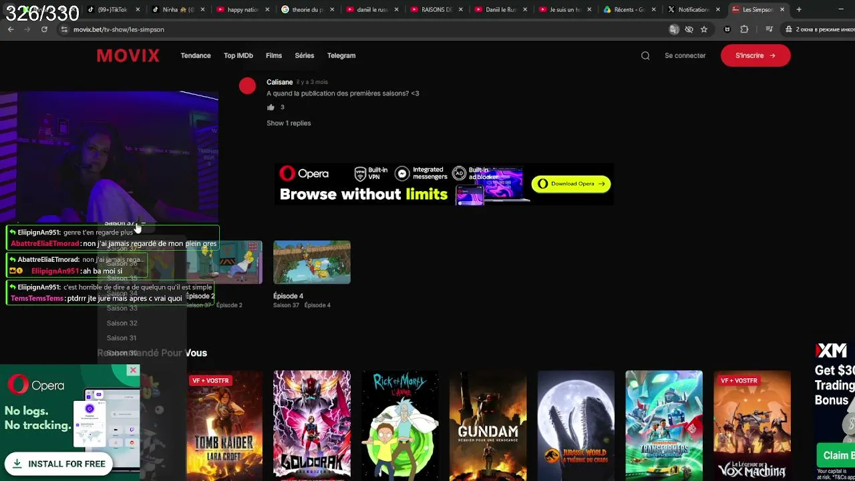Click Calisane's red avatar
This screenshot has width=855, height=481.
point(247,86)
